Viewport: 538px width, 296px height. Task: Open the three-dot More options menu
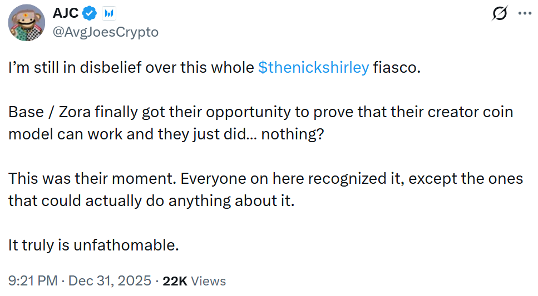pos(525,14)
